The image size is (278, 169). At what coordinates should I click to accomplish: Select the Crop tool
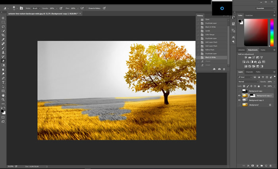(3, 35)
